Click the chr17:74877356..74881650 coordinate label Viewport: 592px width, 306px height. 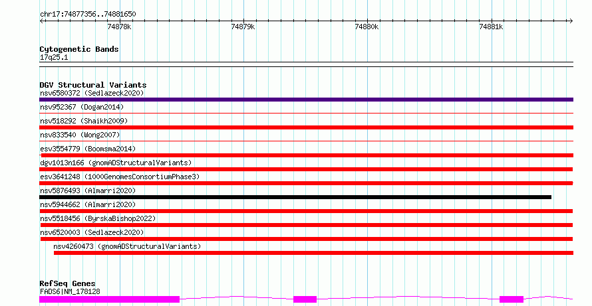click(x=88, y=14)
